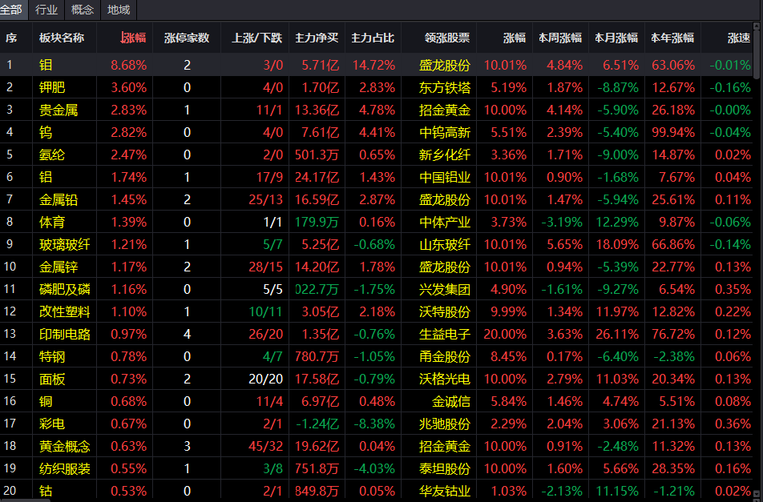Screen dimensions: 763x502
Task: Open leading stock 中体产业
Action: pos(445,222)
